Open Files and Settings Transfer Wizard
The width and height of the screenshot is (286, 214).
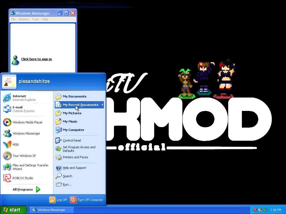27,167
